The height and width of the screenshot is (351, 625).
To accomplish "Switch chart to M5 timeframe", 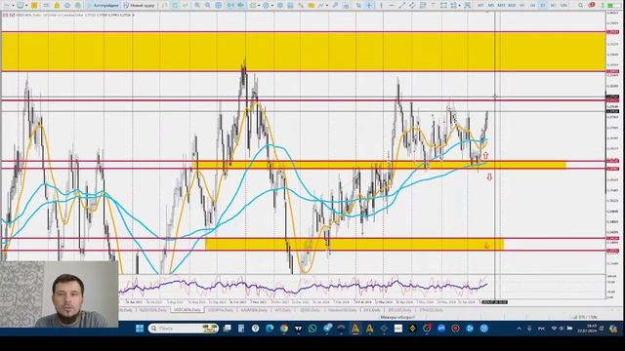I will coord(491,6).
